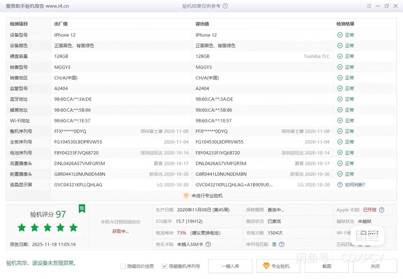Click the 检测项目 column header
The image size is (403, 279).
click(x=19, y=24)
